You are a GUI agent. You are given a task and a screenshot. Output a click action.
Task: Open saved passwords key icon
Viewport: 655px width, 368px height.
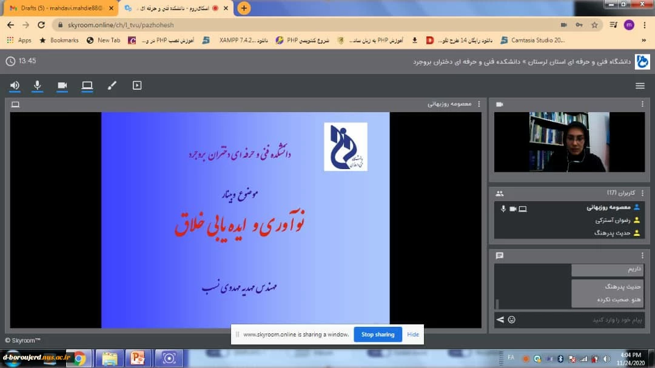click(579, 25)
